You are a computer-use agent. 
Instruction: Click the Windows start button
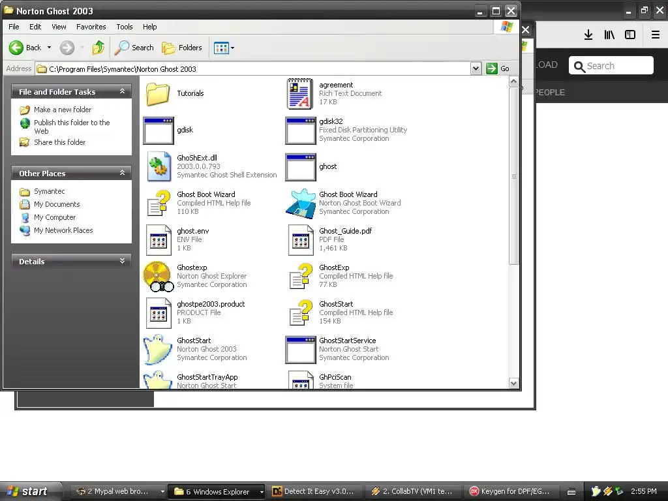pos(30,492)
